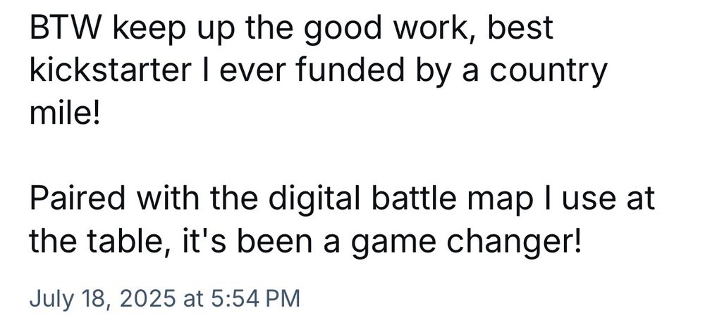Click the word "country" in the message

548,72
